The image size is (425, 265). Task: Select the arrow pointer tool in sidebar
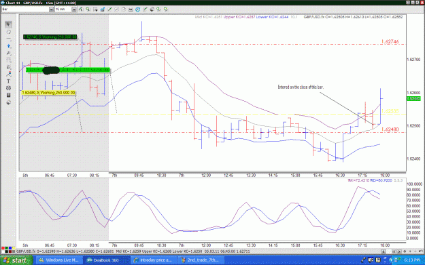coord(8,24)
